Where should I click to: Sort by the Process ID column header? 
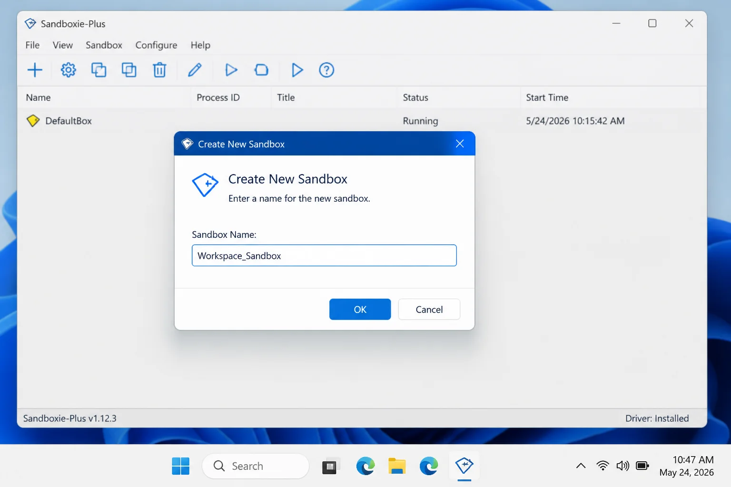tap(218, 97)
